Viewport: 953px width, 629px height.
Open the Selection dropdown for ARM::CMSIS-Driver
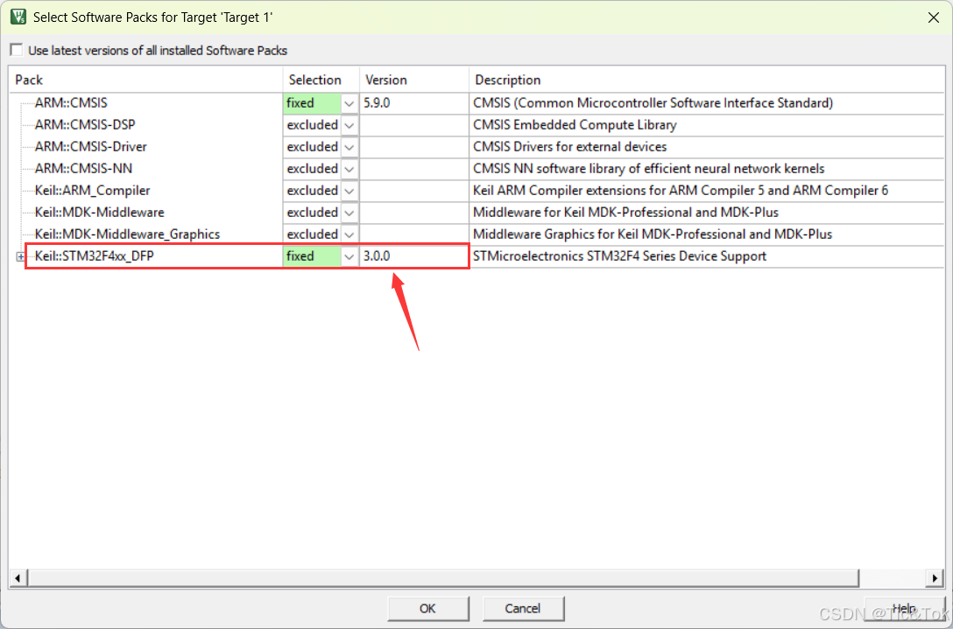point(349,147)
